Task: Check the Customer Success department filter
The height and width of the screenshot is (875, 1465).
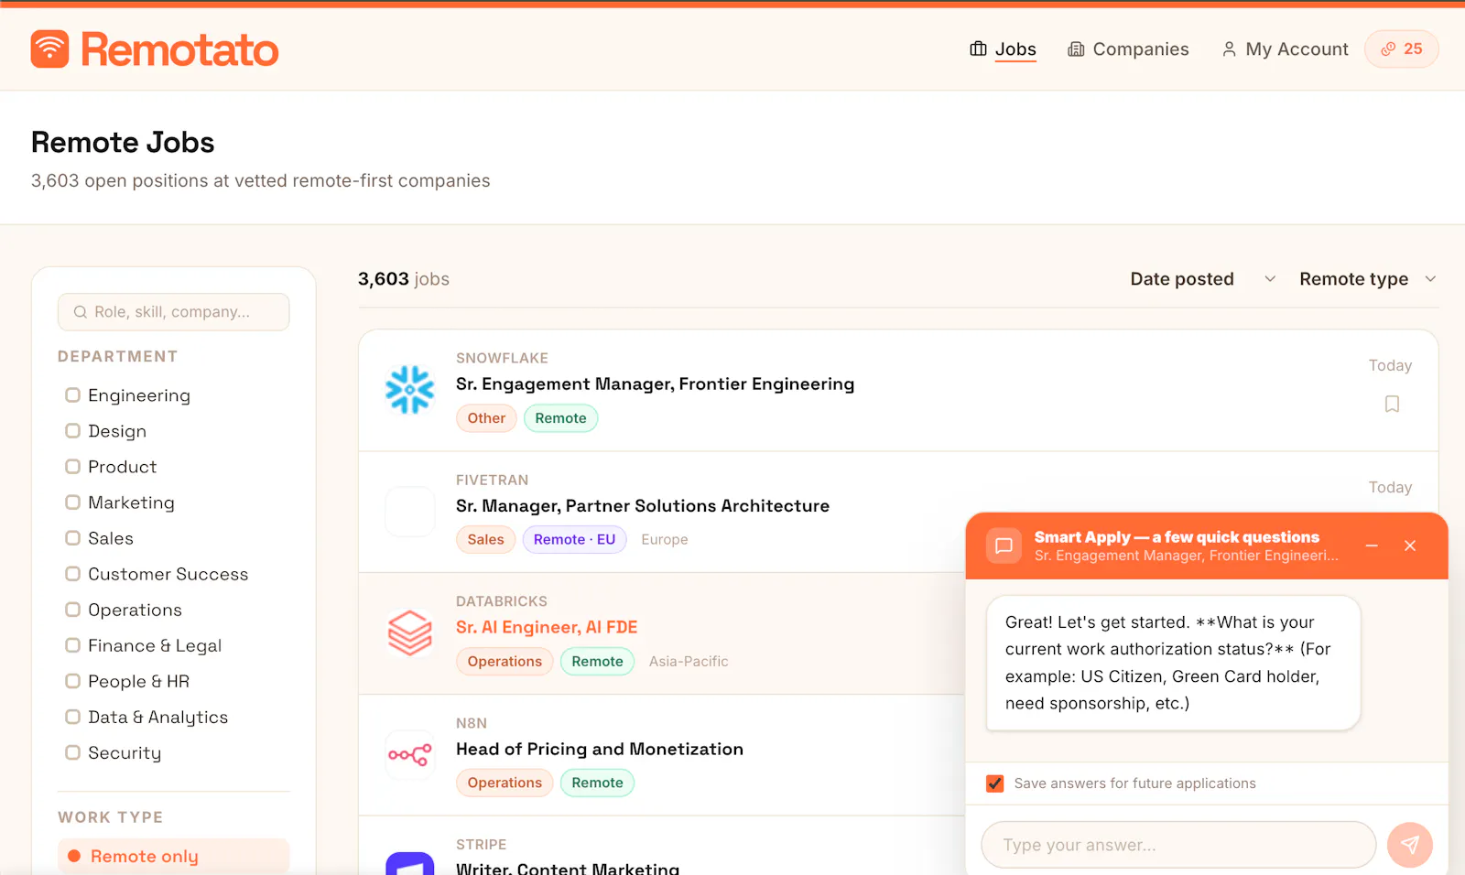Action: coord(72,574)
